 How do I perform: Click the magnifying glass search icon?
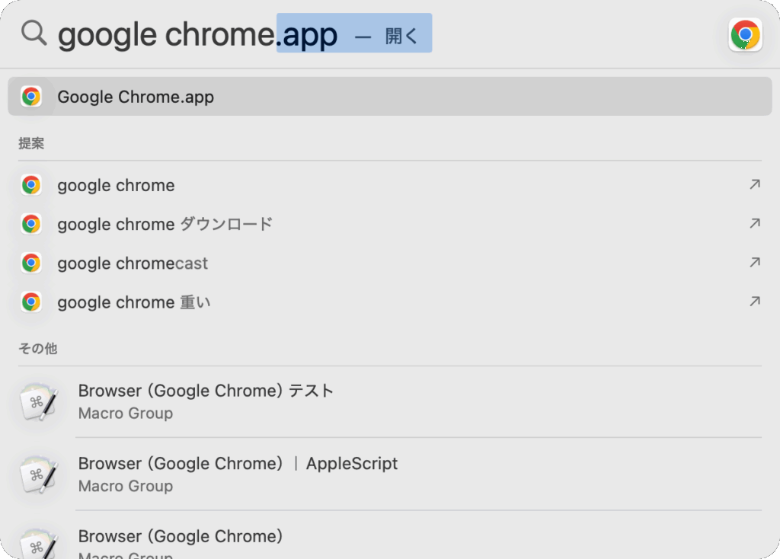(34, 33)
